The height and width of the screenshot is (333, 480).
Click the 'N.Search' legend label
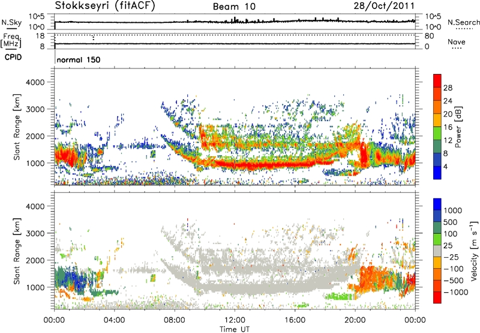[x=463, y=22]
